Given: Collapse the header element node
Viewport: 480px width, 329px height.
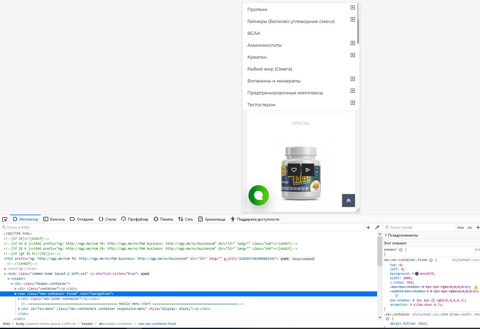Looking at the screenshot, I should (8, 279).
